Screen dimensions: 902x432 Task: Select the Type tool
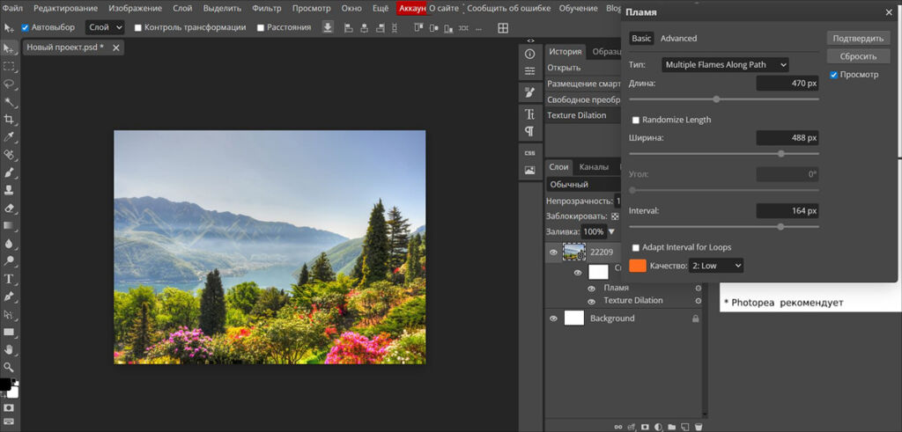click(x=9, y=279)
